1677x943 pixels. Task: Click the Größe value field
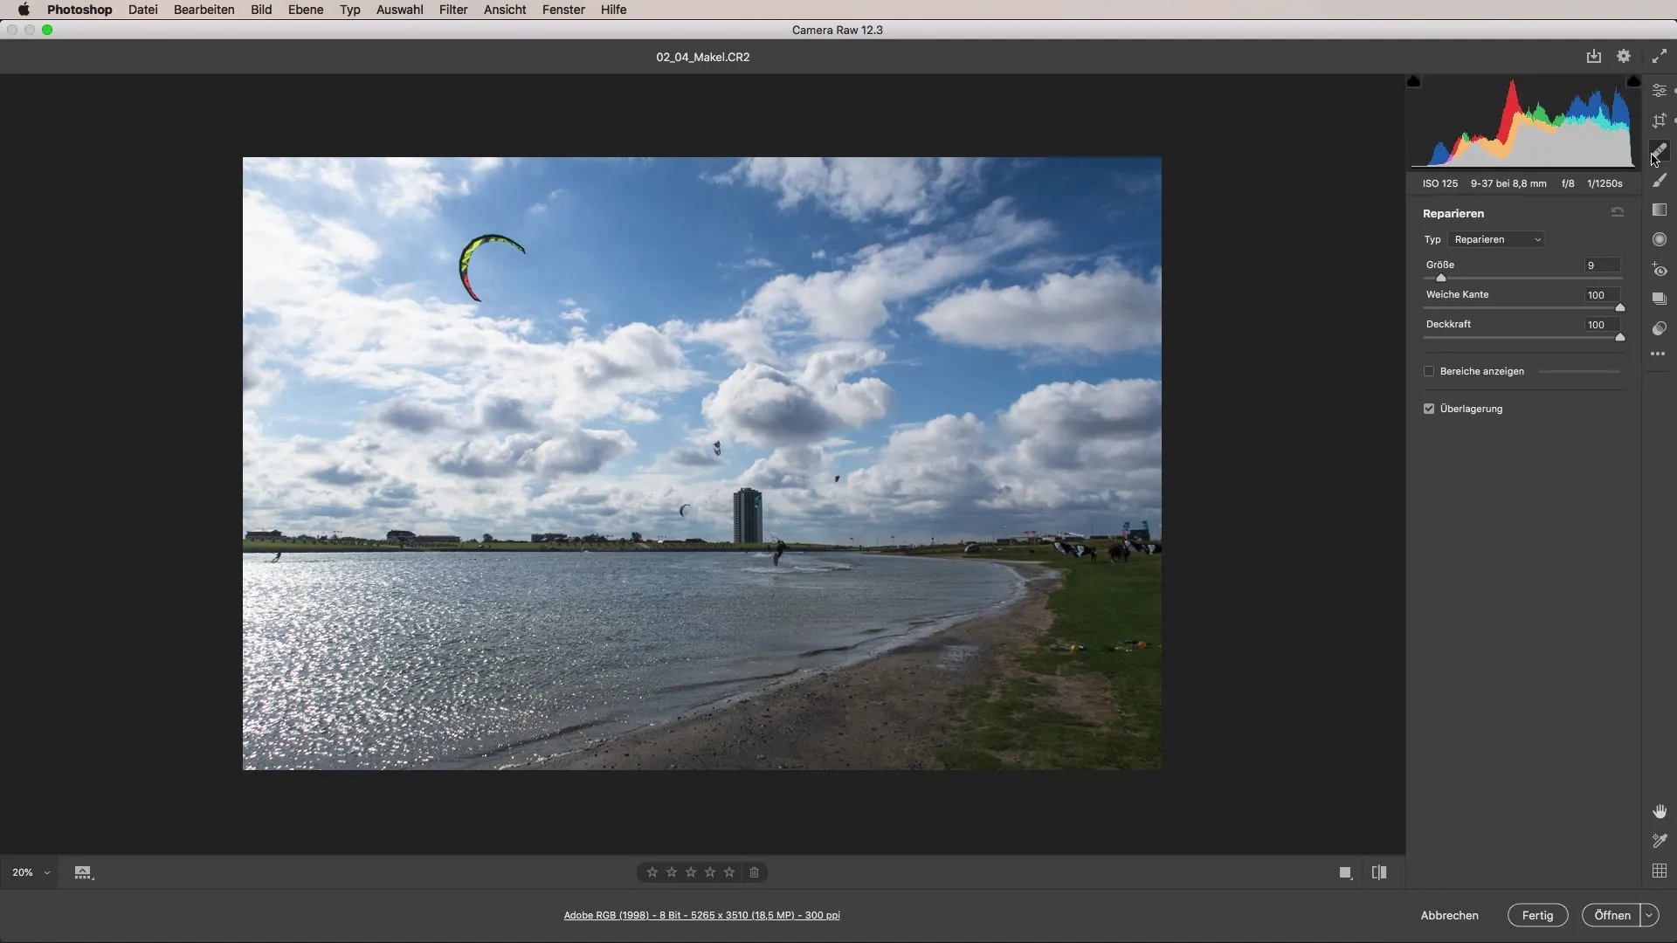coord(1602,265)
